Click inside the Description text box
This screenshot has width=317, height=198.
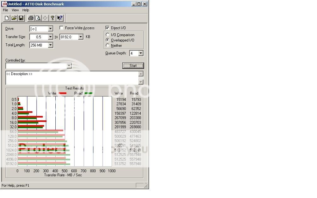point(72,78)
